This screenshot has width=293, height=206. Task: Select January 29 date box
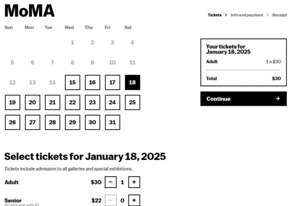coord(72,122)
